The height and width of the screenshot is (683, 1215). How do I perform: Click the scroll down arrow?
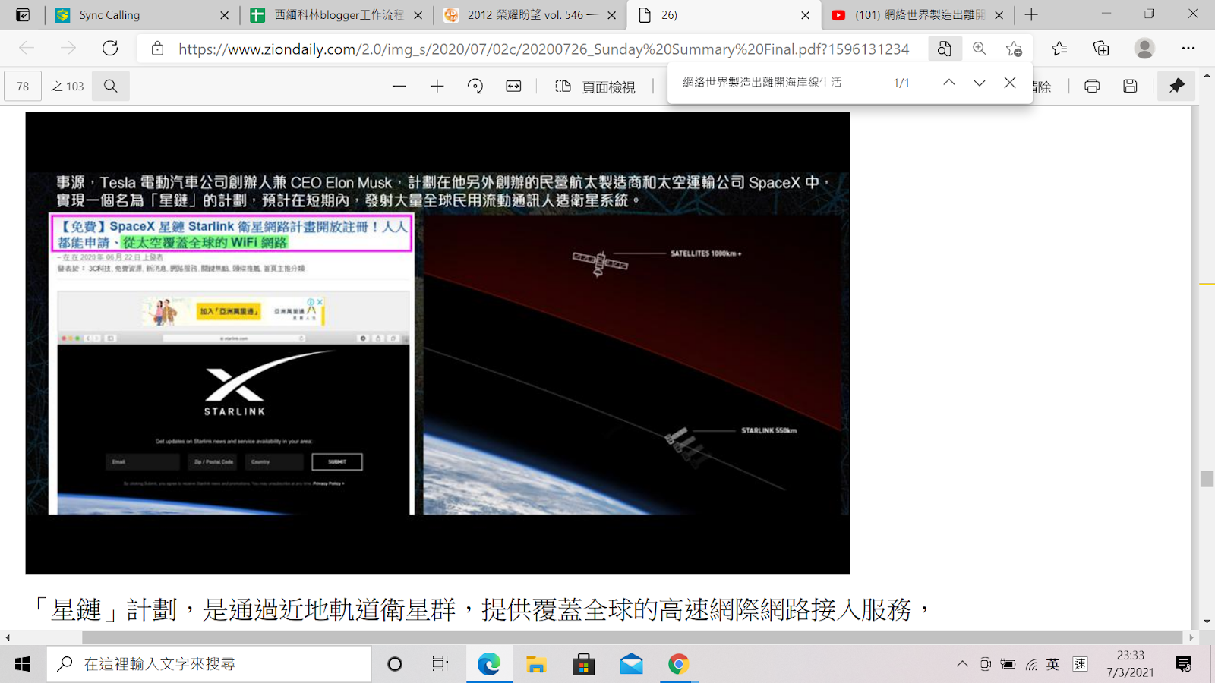tap(1207, 622)
